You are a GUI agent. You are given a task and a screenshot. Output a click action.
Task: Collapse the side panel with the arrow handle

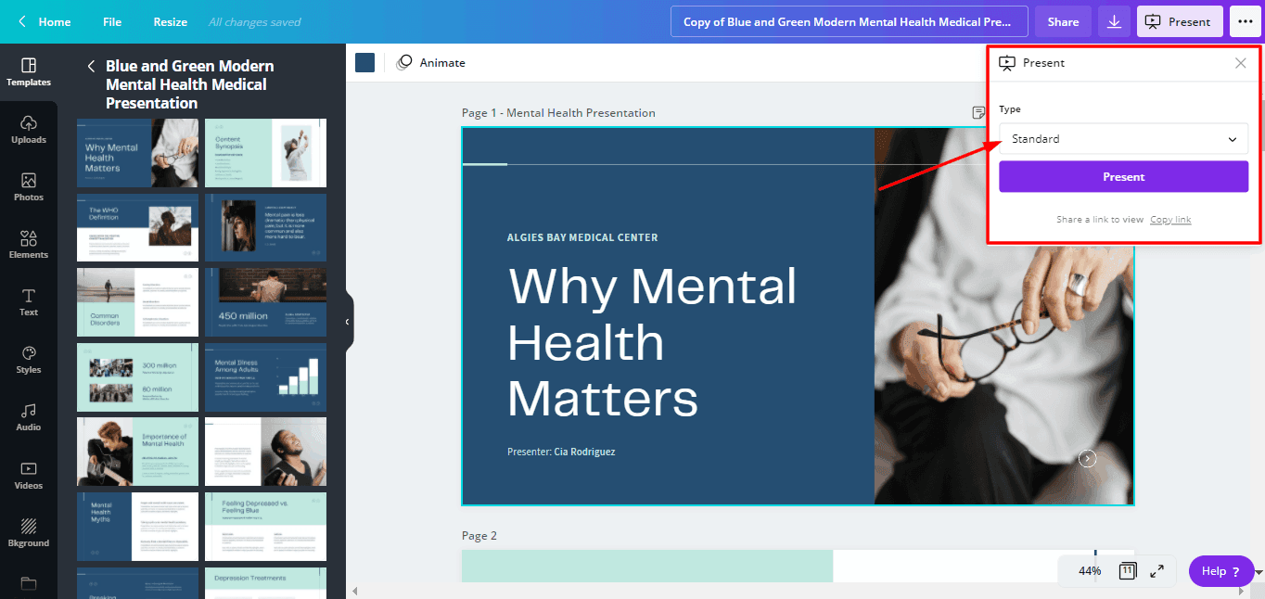pos(347,322)
